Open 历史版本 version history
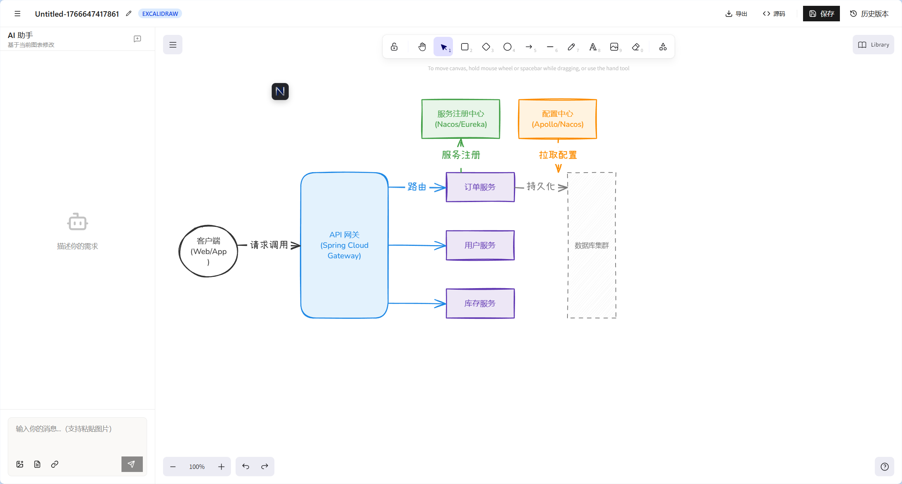Viewport: 902px width, 484px height. [869, 14]
